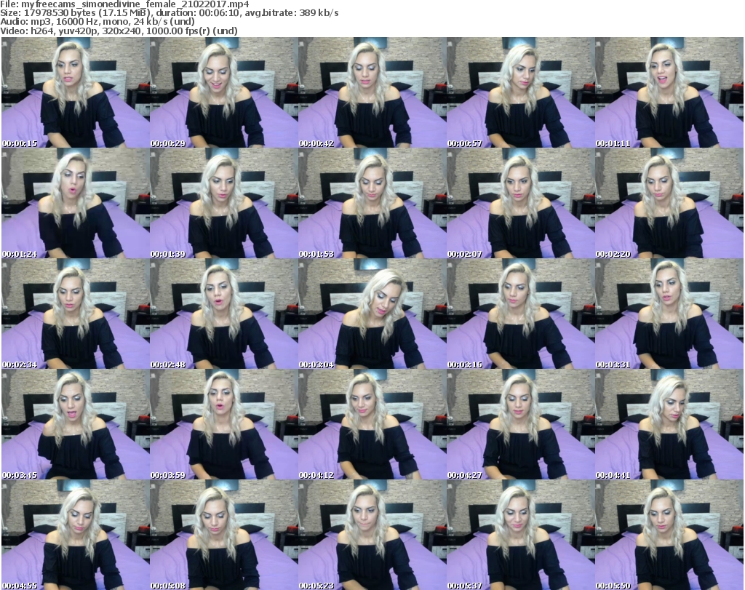Select the thumbnail stamped 00:01:39
This screenshot has height=590, width=745.
[224, 203]
